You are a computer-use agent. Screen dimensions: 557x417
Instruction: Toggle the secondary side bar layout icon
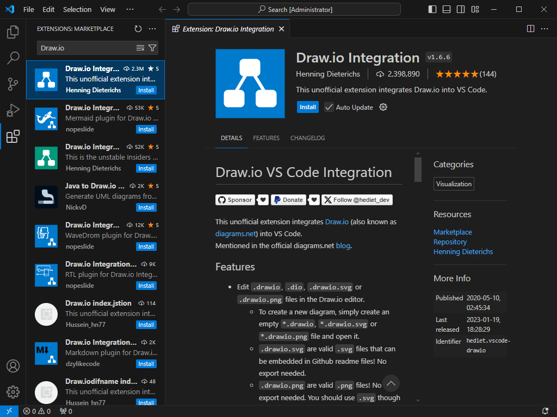(461, 10)
